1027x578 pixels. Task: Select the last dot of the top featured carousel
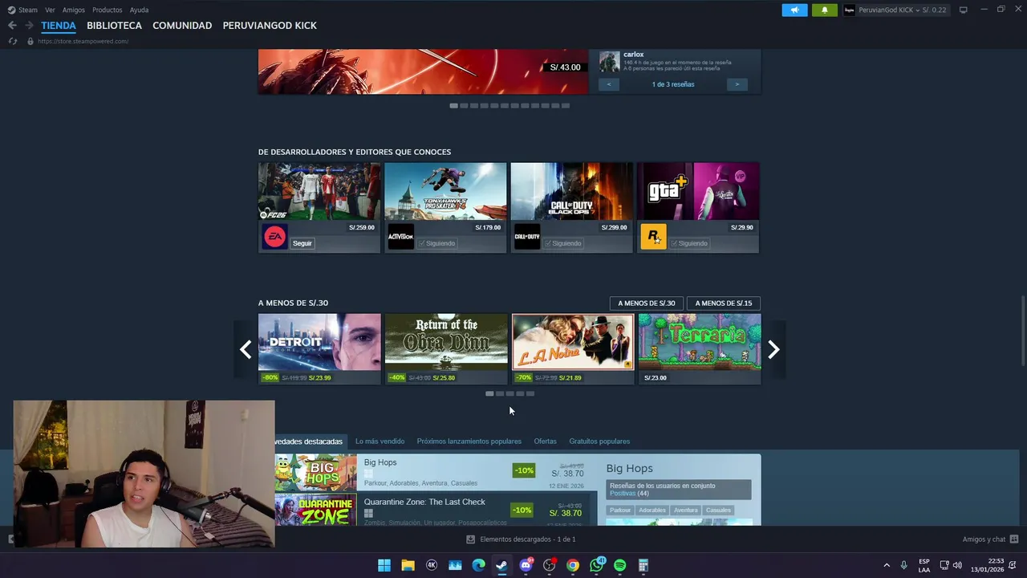point(566,105)
